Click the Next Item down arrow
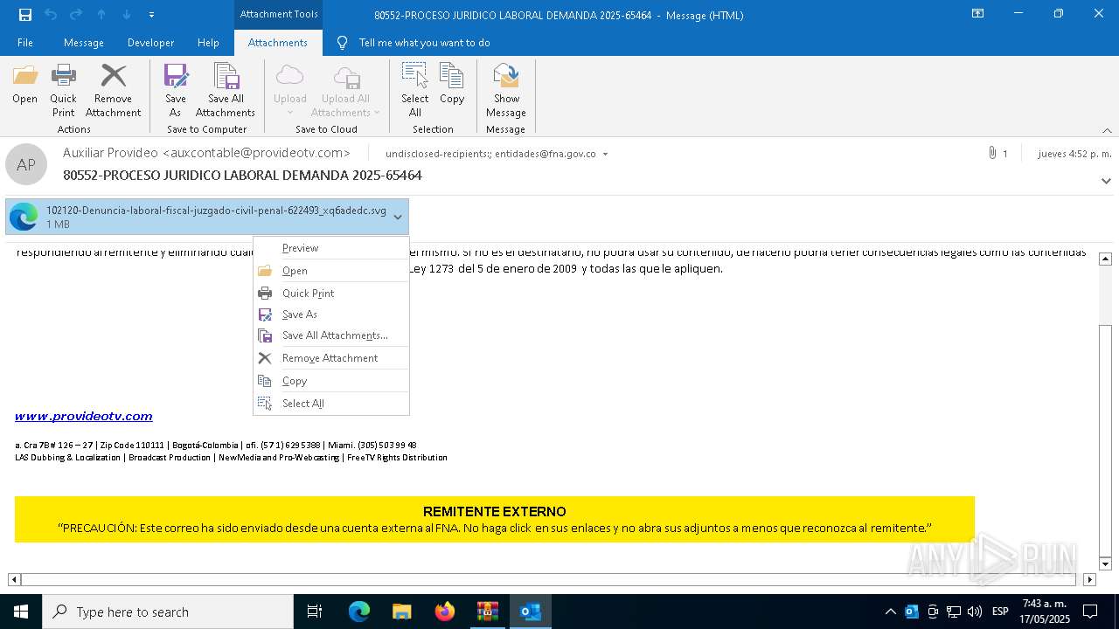This screenshot has height=629, width=1119. (x=127, y=15)
